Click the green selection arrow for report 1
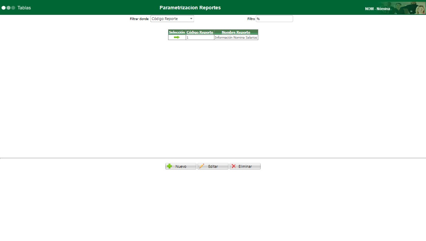 coord(177,37)
